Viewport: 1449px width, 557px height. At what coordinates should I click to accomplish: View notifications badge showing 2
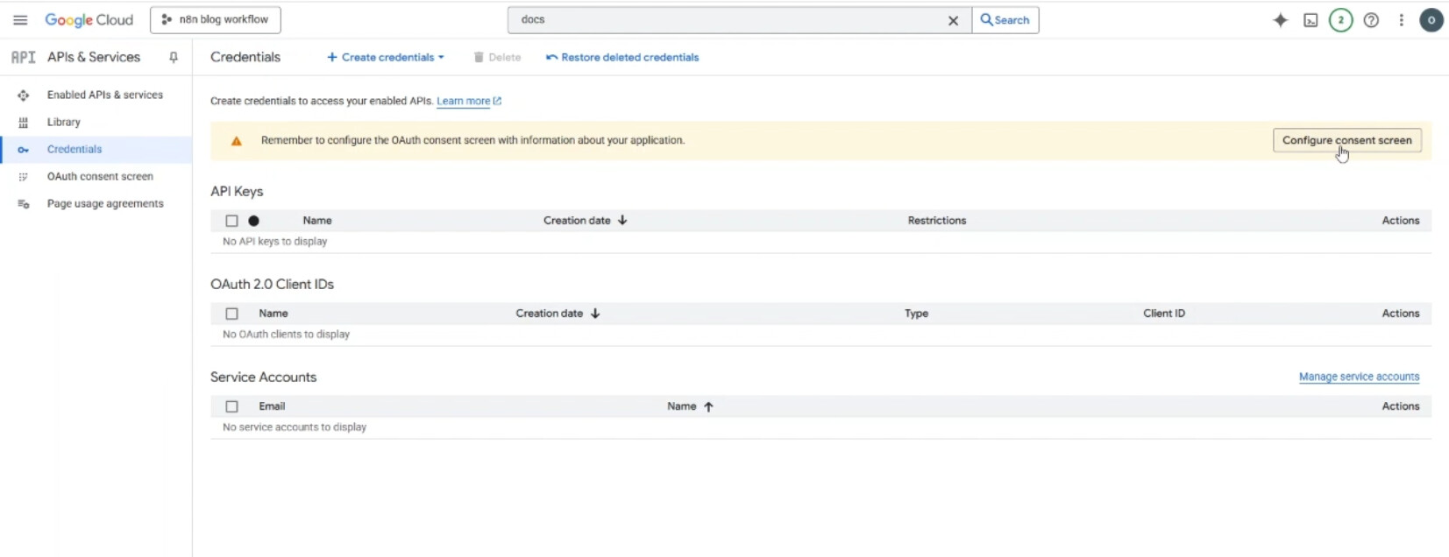point(1340,20)
